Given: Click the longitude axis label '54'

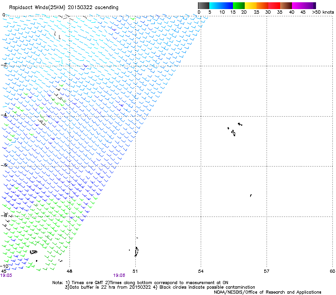Looking at the screenshot, I should [201, 271].
